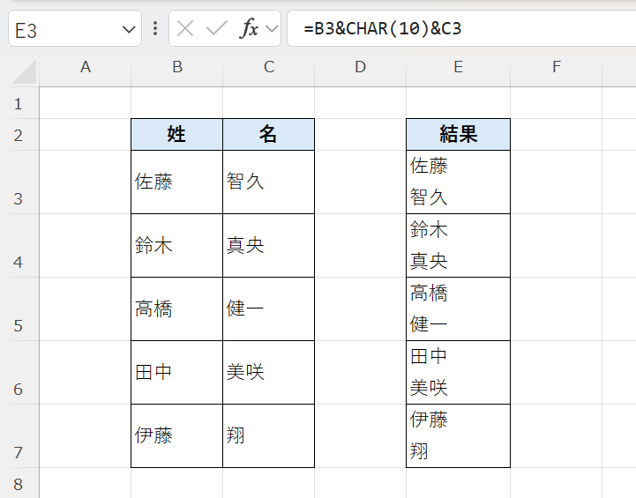Select column E header
The height and width of the screenshot is (498, 636).
pyautogui.click(x=458, y=67)
